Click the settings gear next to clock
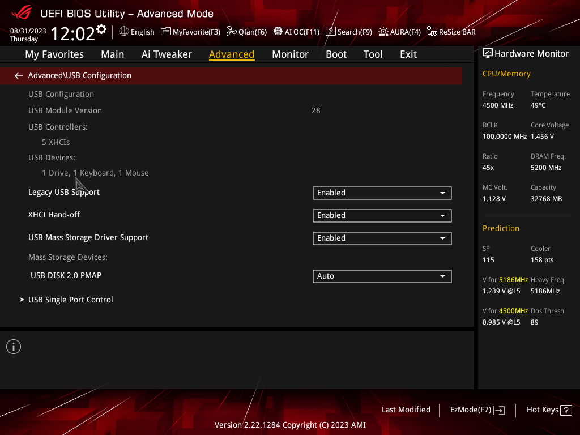This screenshot has height=435, width=580. pos(101,29)
